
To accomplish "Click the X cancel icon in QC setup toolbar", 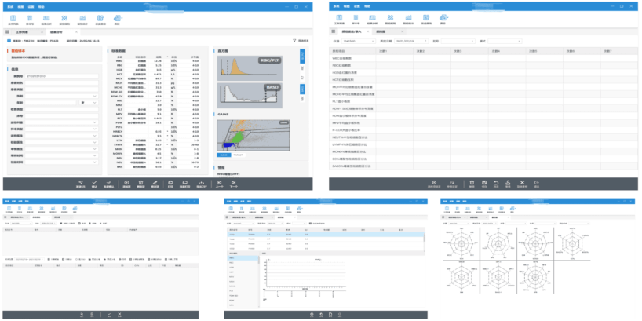I will (x=521, y=184).
